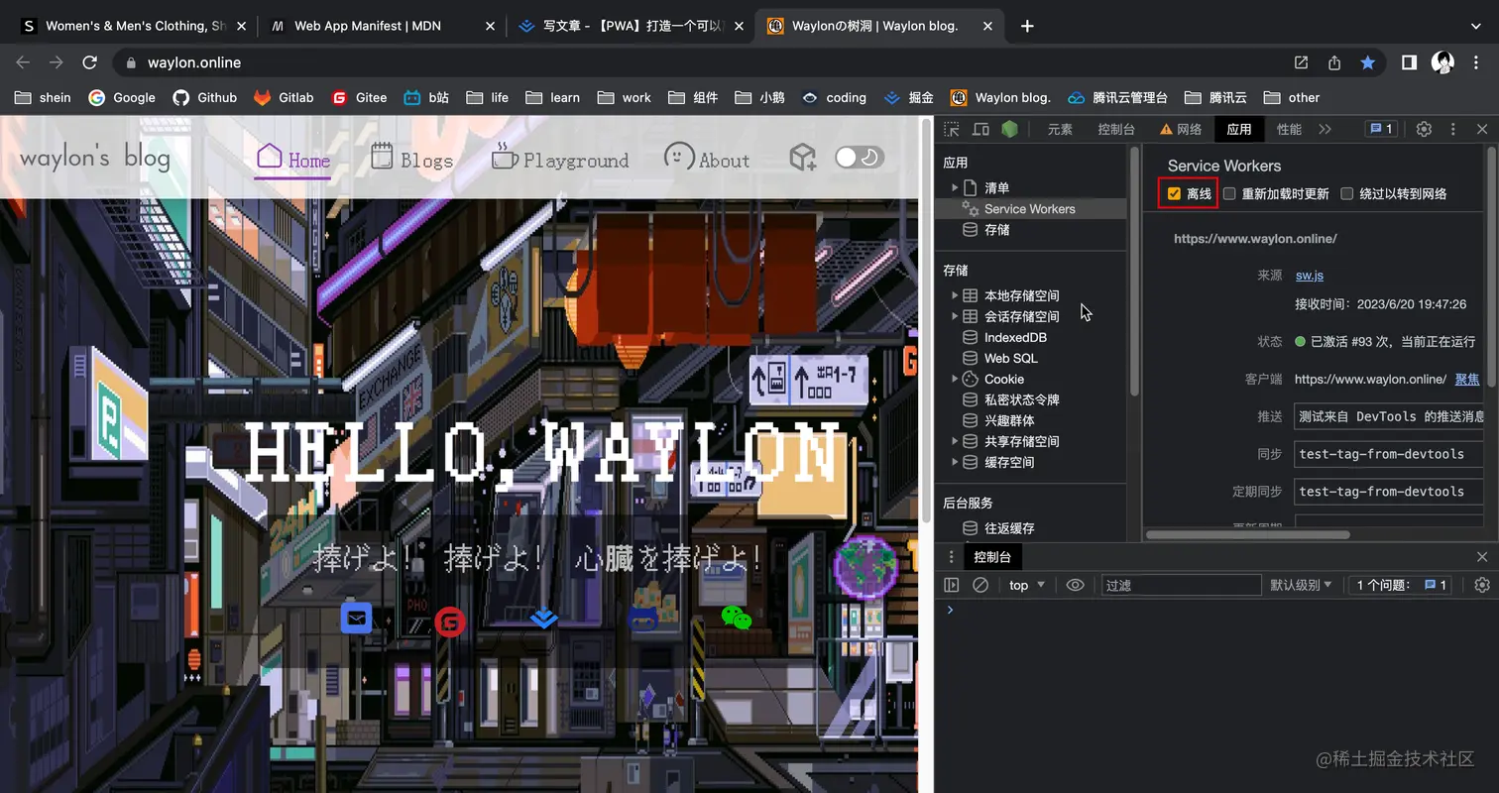
Task: Click the green WeChat icon on the blog
Action: (x=736, y=618)
